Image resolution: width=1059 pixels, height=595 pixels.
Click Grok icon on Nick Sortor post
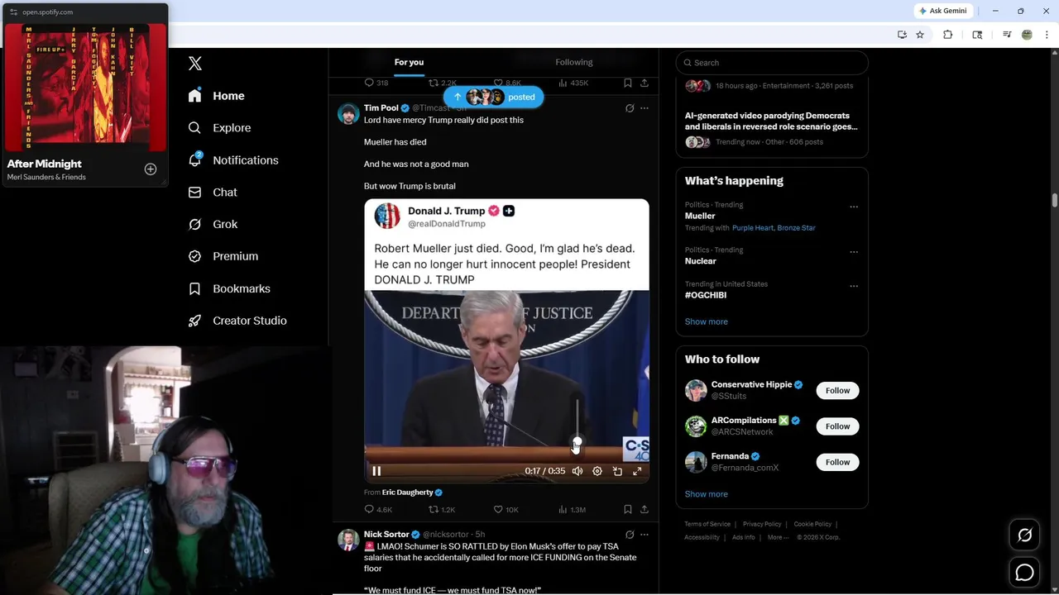point(630,535)
